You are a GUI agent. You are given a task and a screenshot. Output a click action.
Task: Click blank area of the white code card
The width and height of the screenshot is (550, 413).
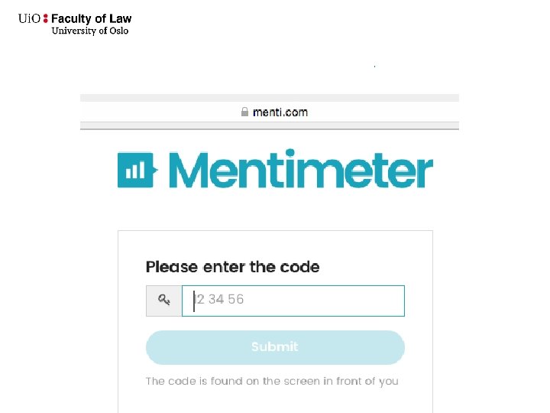[275, 246]
